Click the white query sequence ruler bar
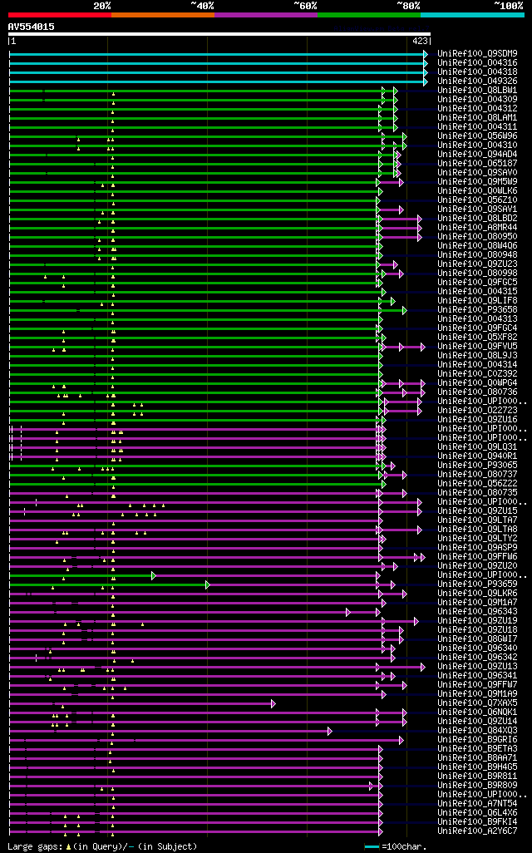The image size is (532, 853). (219, 34)
